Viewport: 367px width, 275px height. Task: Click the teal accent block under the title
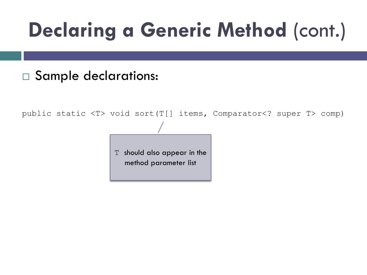pos(10,56)
